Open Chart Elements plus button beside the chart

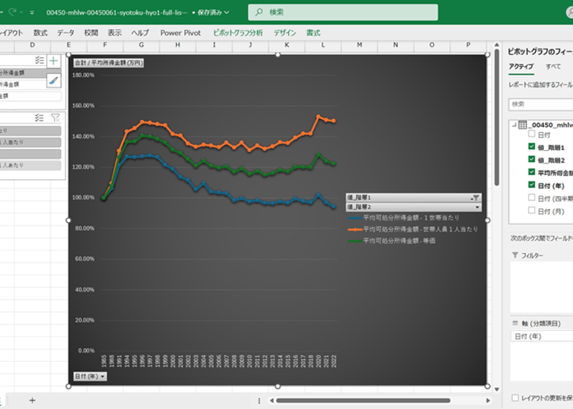pyautogui.click(x=54, y=61)
